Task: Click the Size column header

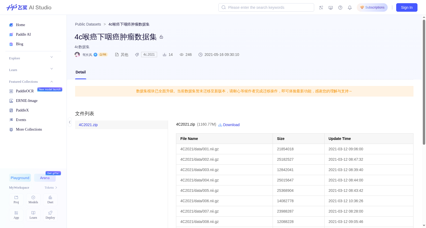Action: pyautogui.click(x=298, y=139)
